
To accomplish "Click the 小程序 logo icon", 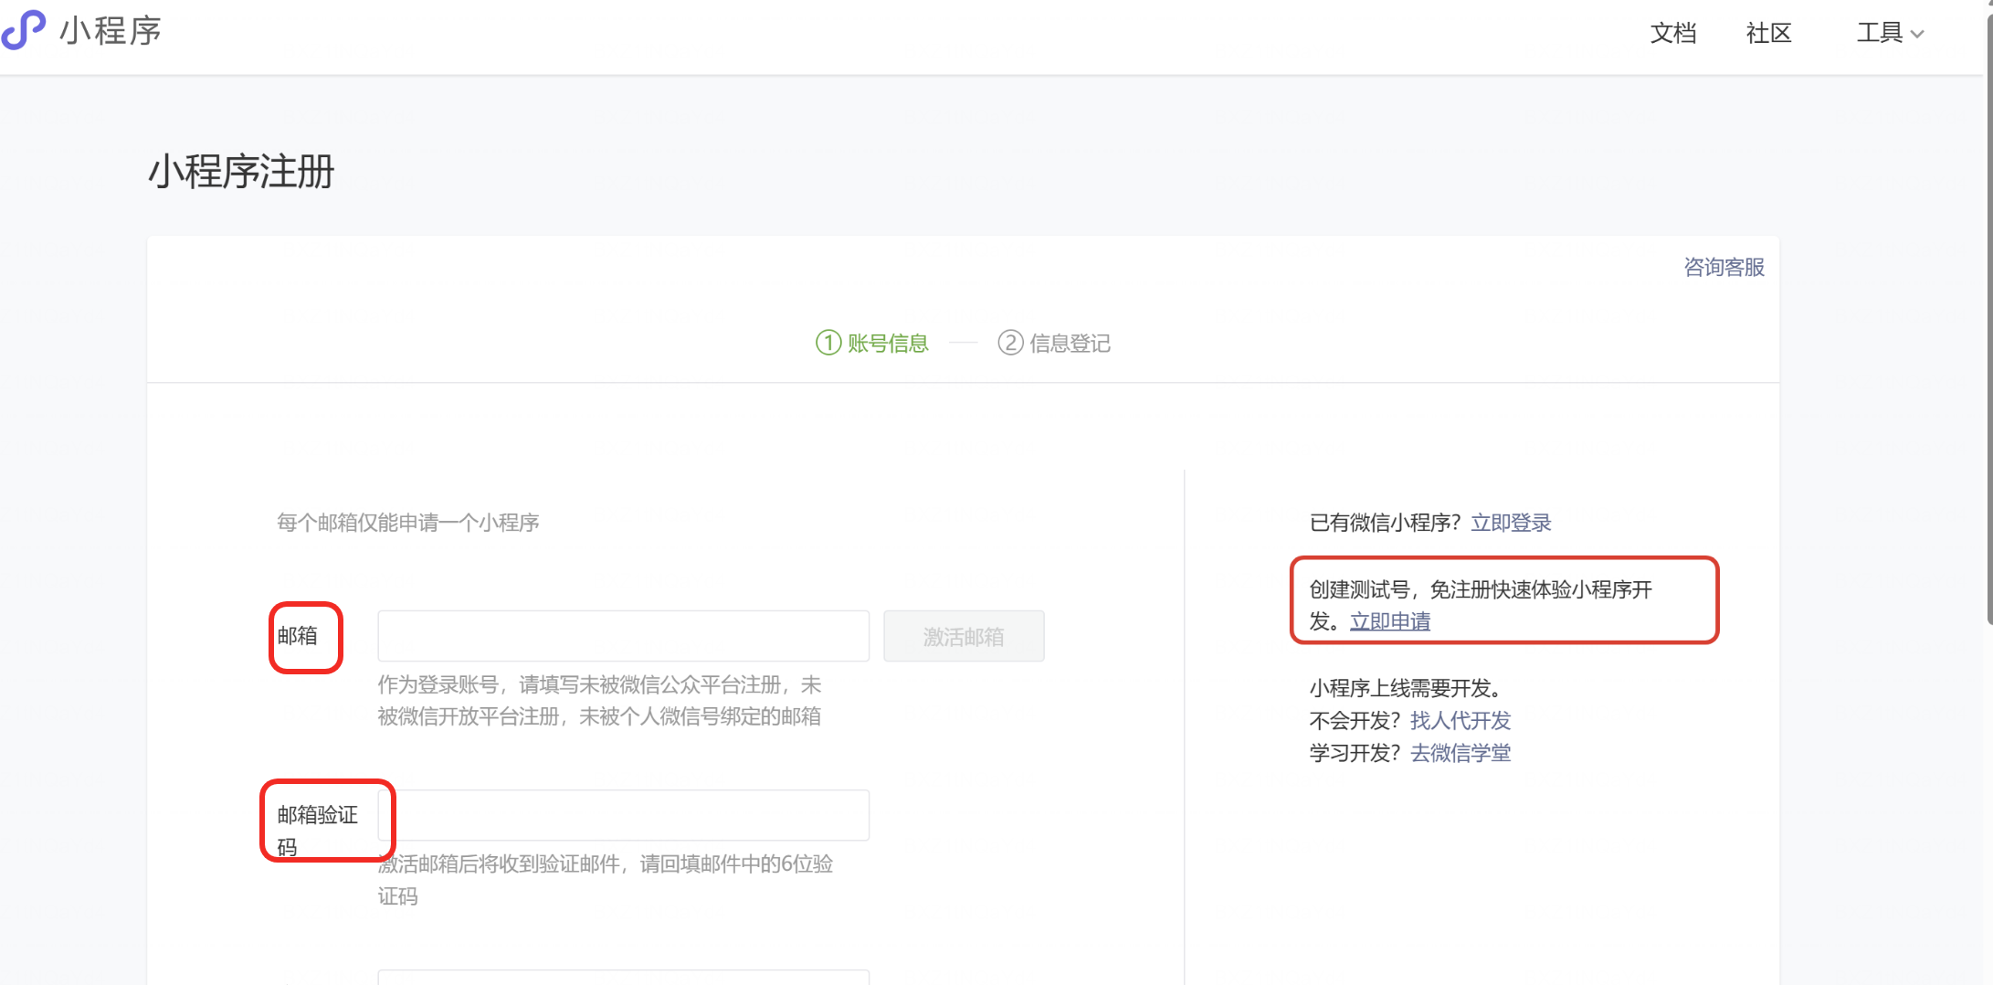I will point(24,30).
